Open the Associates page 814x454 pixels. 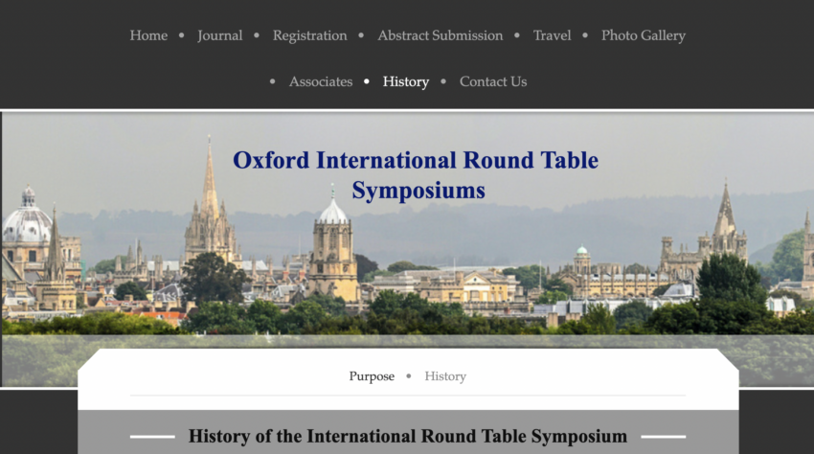pyautogui.click(x=321, y=81)
